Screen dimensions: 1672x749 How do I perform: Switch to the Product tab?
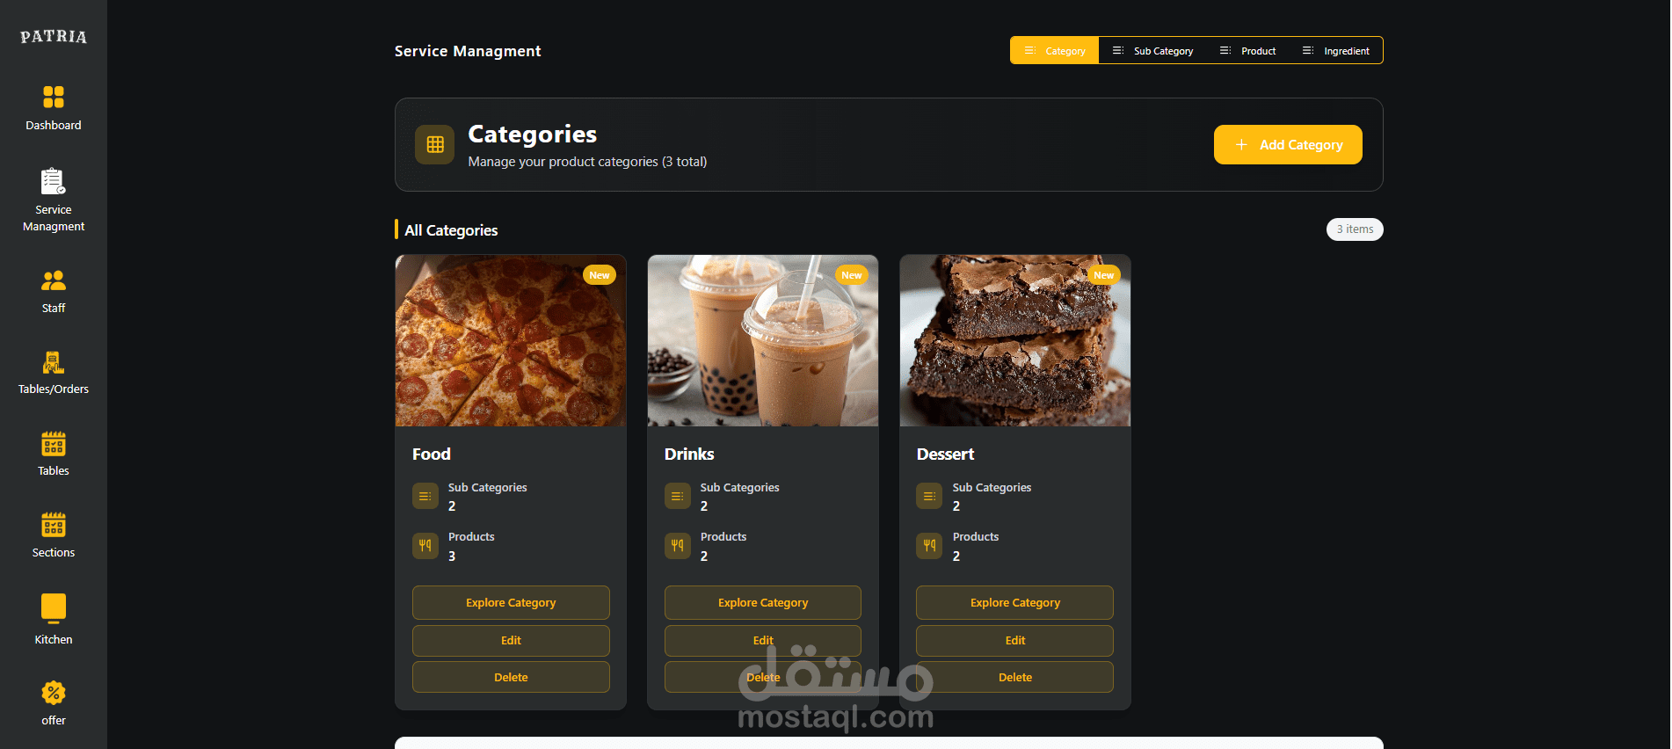point(1247,51)
